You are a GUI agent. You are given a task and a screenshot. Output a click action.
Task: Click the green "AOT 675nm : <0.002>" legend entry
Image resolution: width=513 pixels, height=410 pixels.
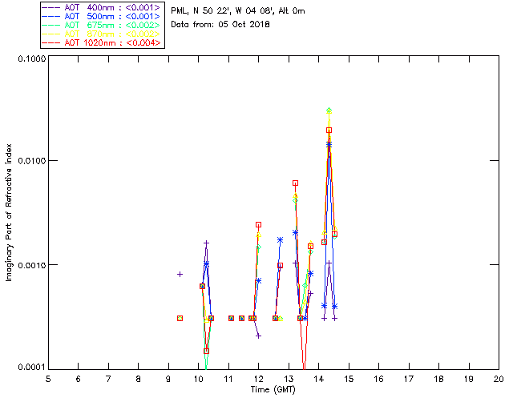tap(103, 25)
